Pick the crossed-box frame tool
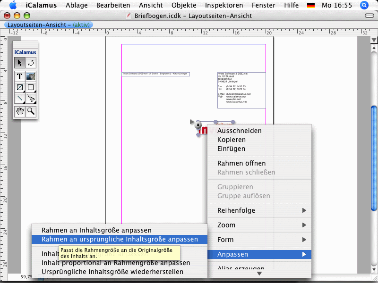Image resolution: width=378 pixels, height=283 pixels. click(19, 87)
